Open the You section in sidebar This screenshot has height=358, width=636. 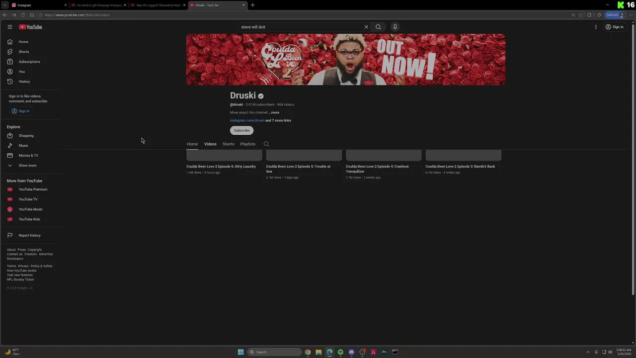(x=30, y=72)
